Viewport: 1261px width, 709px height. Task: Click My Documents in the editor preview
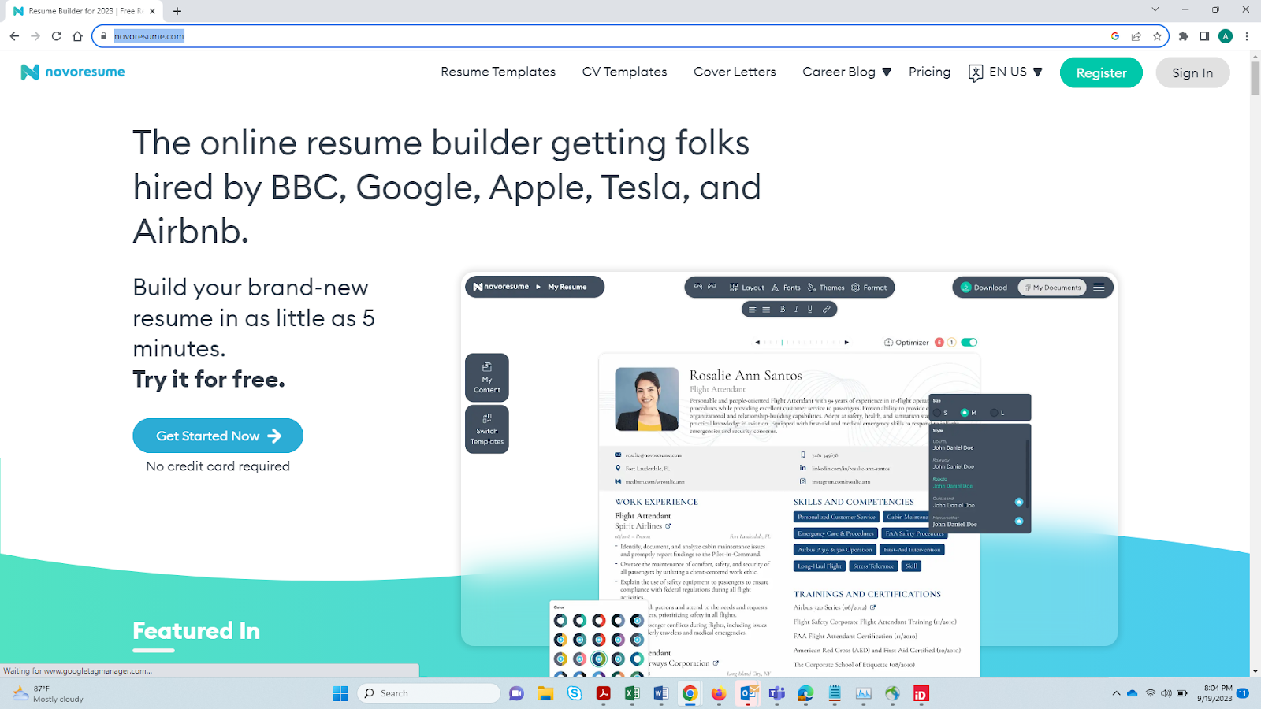(1052, 288)
